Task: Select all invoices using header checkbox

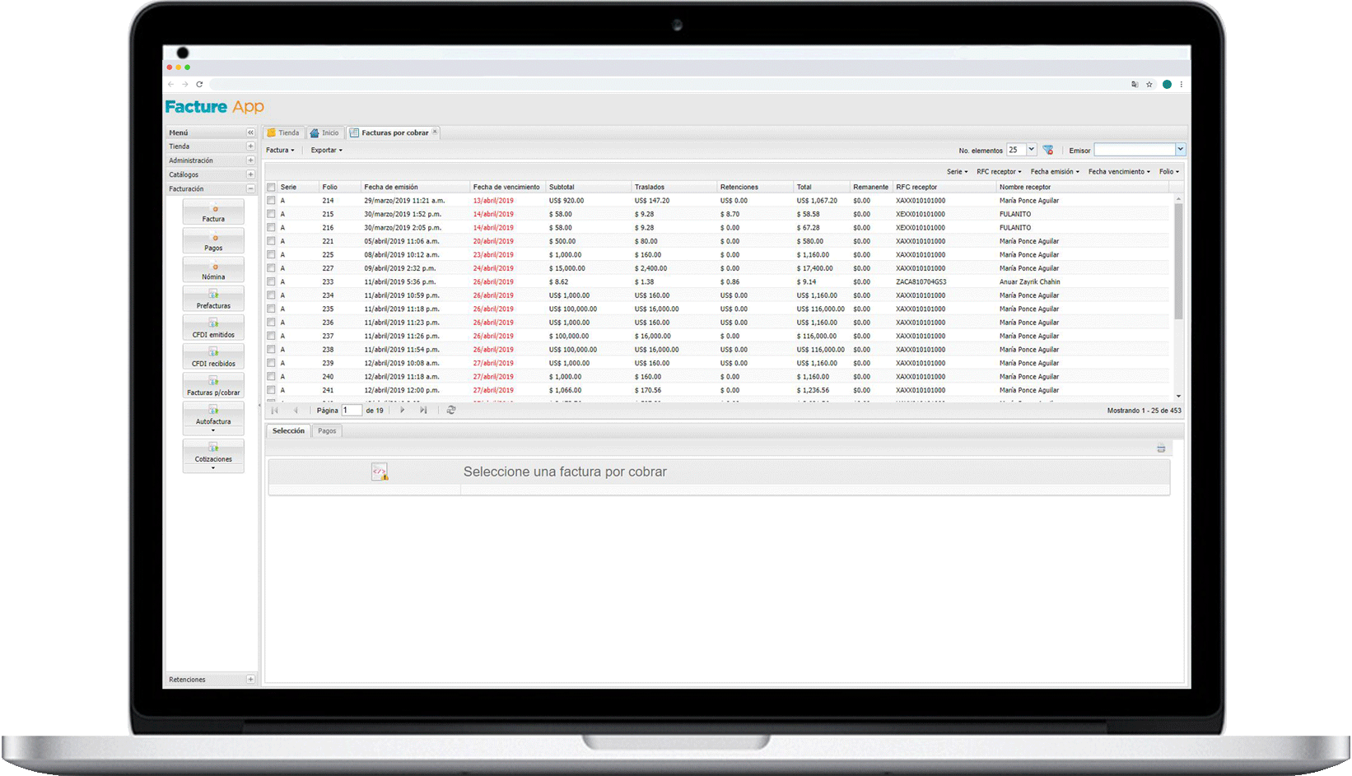Action: 271,188
